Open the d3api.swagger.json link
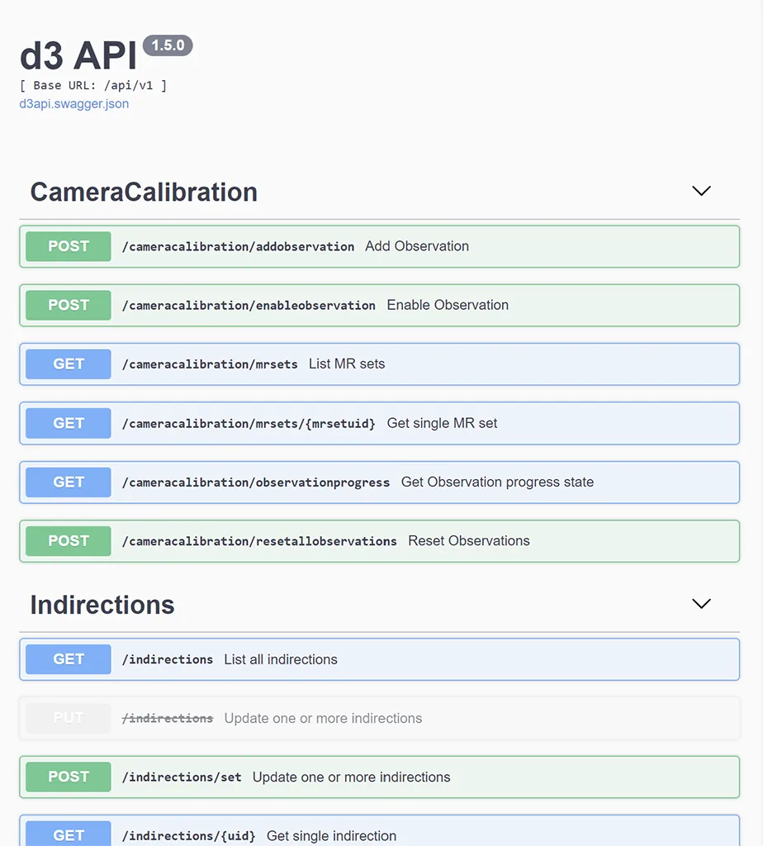This screenshot has height=846, width=763. 73,103
